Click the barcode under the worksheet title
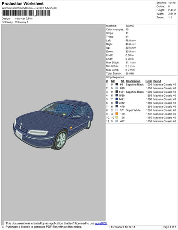The width and height of the screenshot is (178, 230). pos(26,13)
